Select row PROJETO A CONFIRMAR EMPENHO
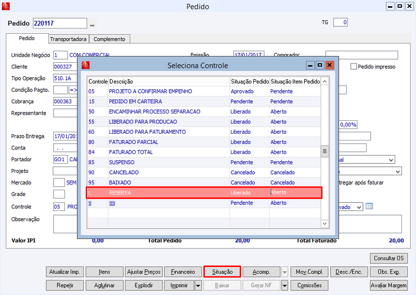Viewport: 416px width, 295px height. pyautogui.click(x=204, y=91)
